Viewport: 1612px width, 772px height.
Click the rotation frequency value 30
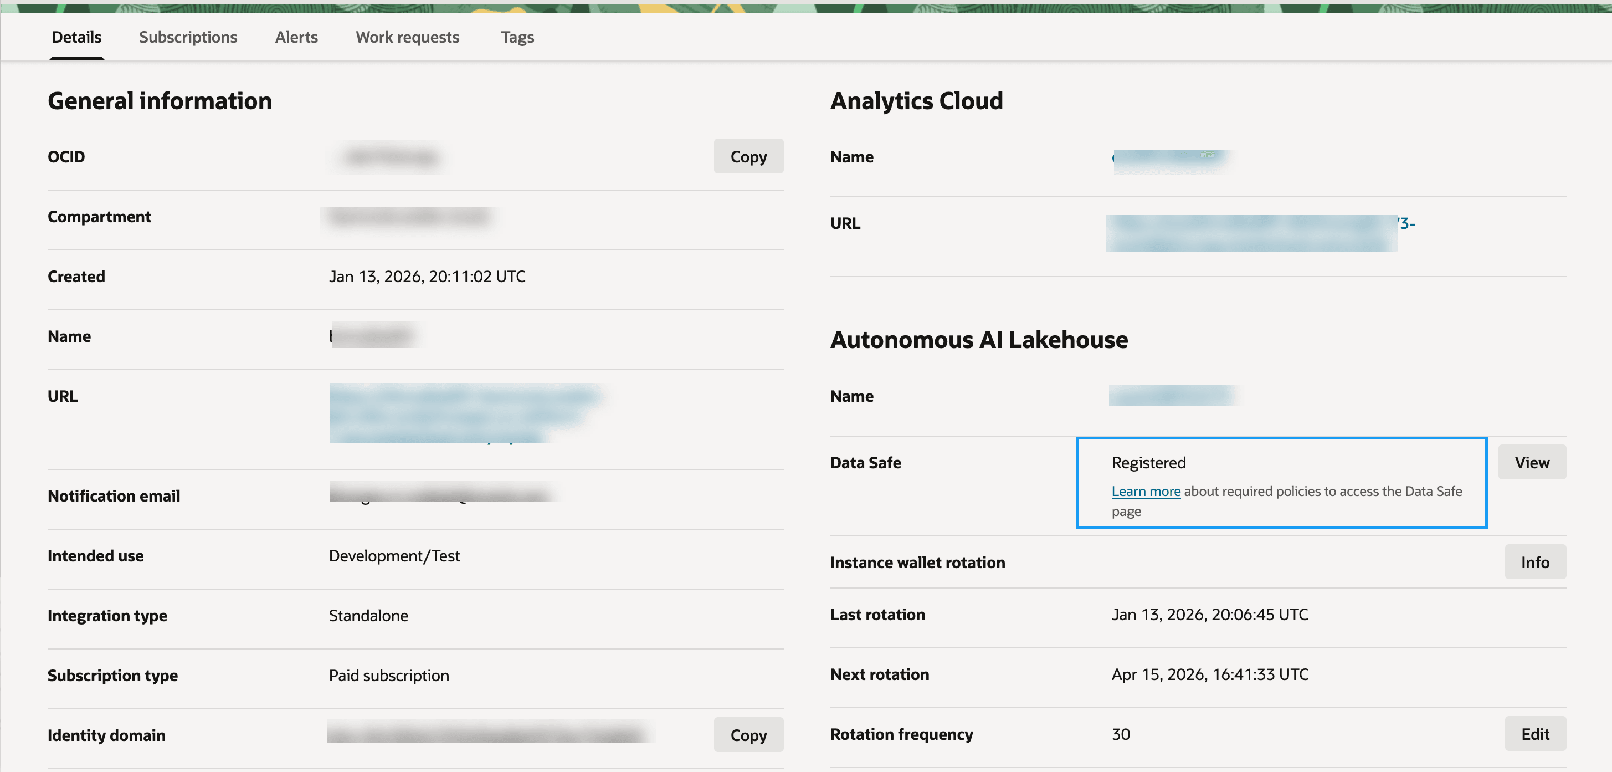pos(1120,734)
